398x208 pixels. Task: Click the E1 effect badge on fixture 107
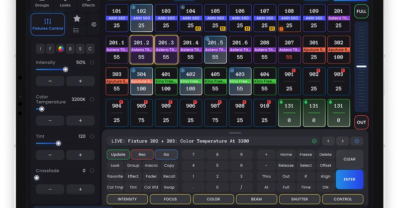point(272,29)
